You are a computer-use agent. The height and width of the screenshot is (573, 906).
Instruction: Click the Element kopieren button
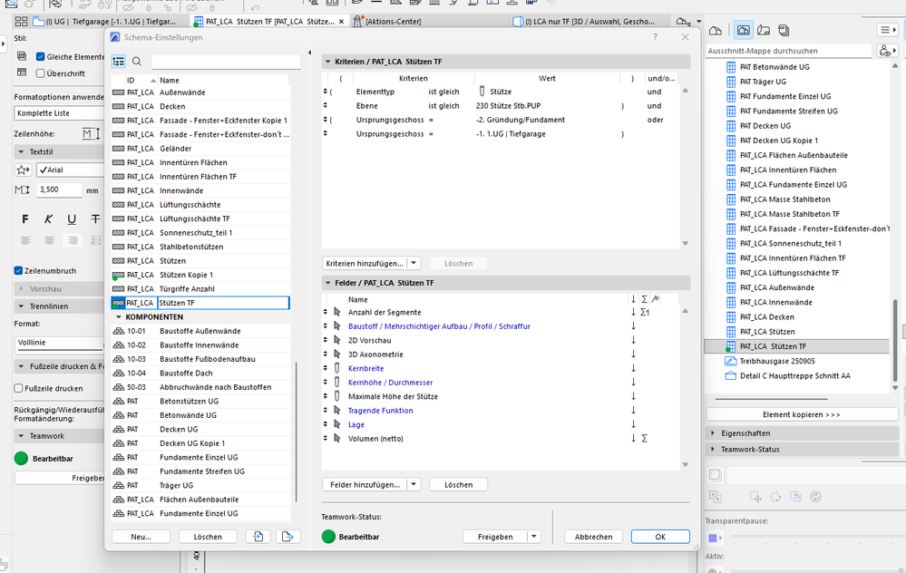(x=800, y=413)
